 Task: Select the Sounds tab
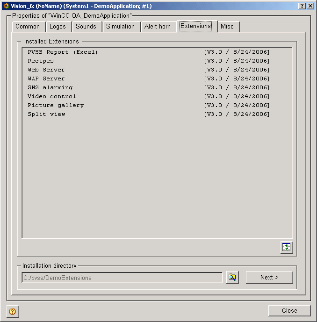click(86, 27)
